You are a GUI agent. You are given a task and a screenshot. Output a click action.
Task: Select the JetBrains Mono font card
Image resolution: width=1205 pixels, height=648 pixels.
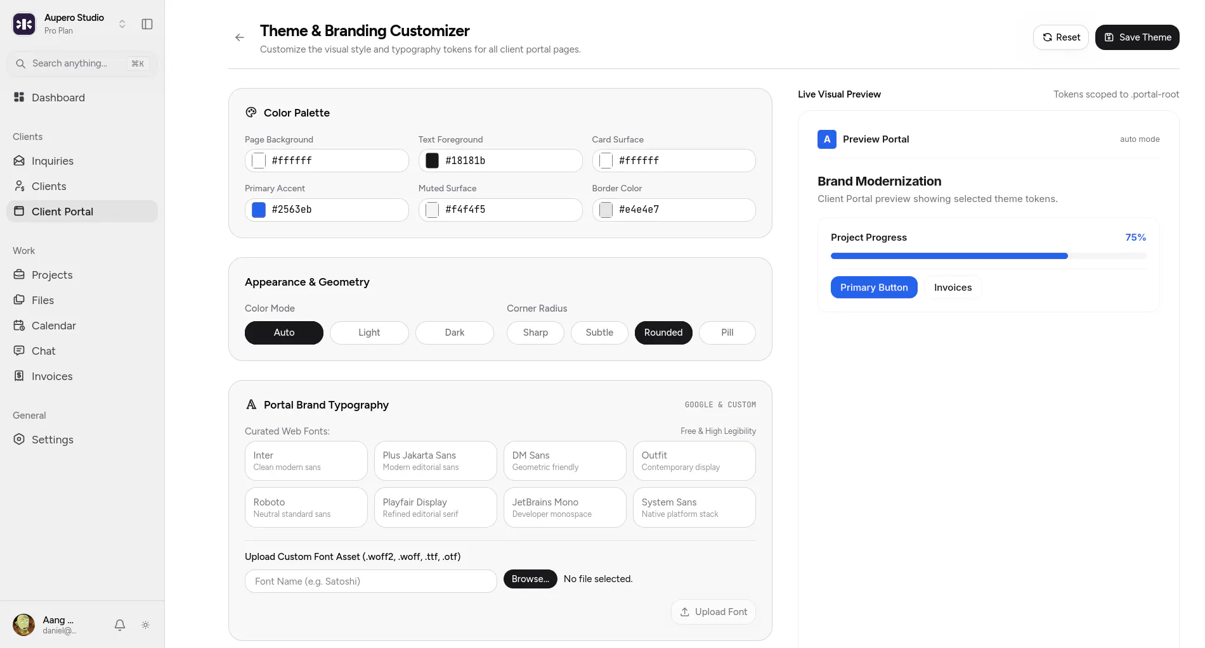pos(565,507)
